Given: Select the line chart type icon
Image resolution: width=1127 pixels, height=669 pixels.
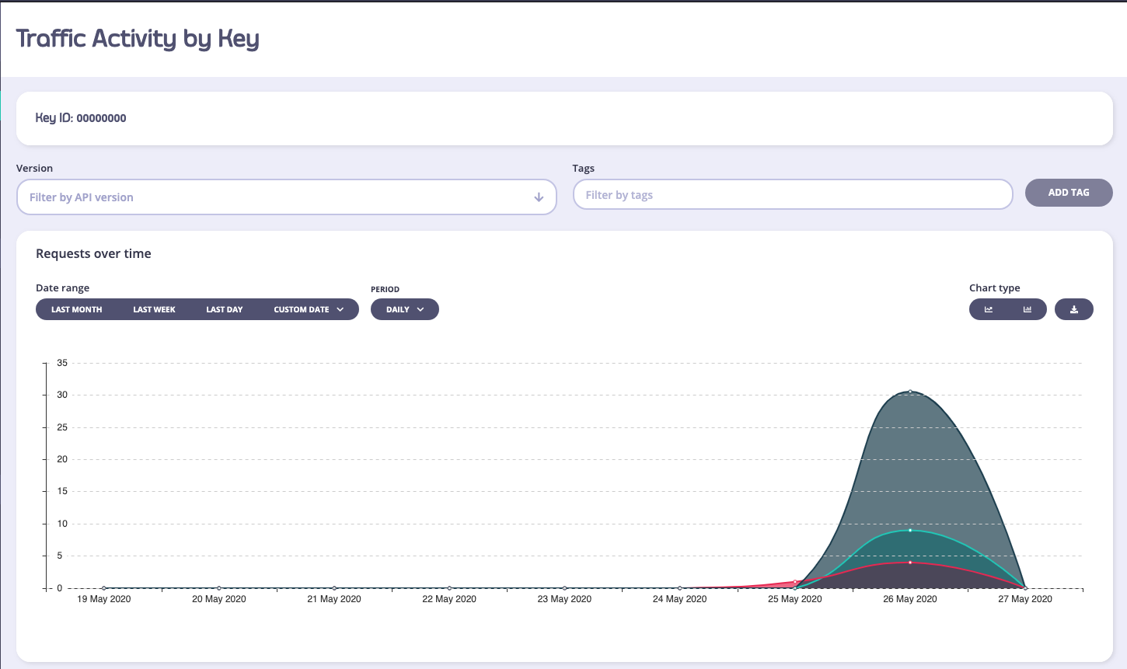Looking at the screenshot, I should (989, 309).
